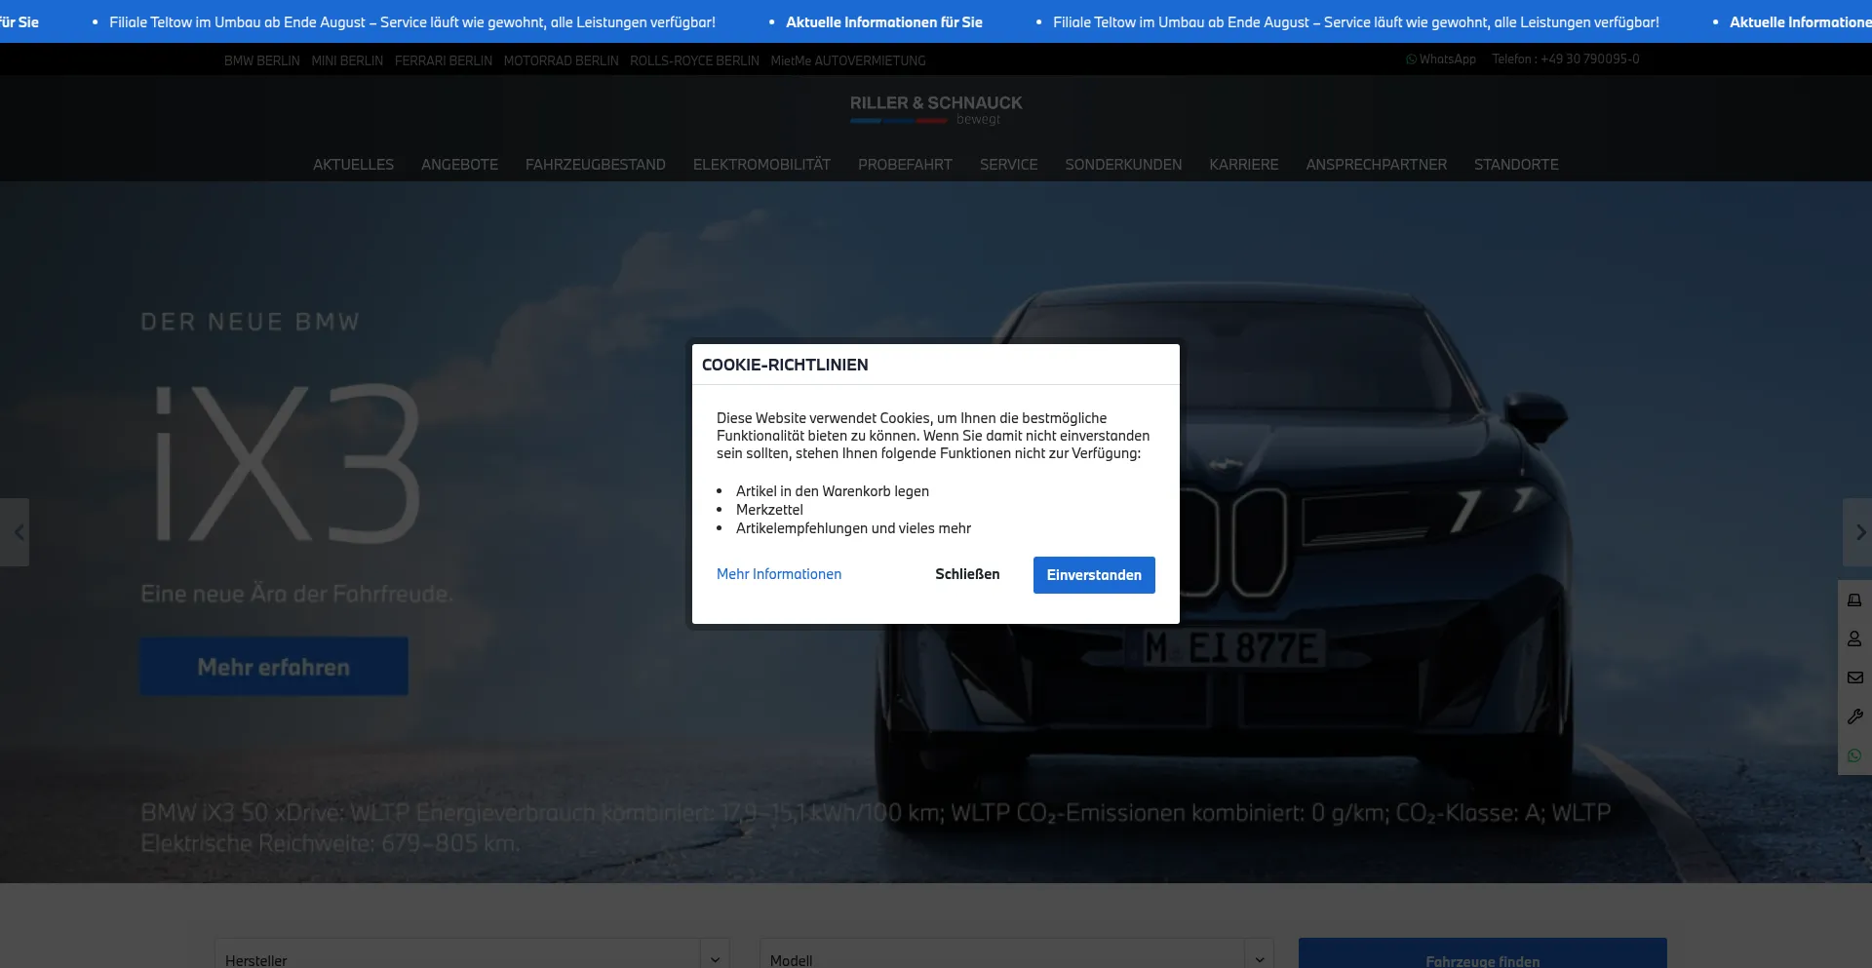Open the wrench service icon in sidebar
Screen dimensions: 1872x968
pos(1854,716)
